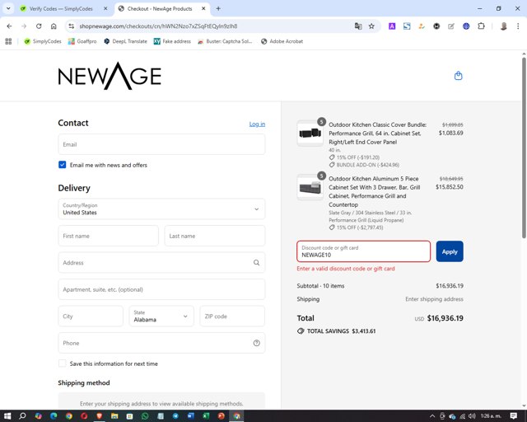Open the purple A extension
The height and width of the screenshot is (422, 527).
(x=392, y=26)
